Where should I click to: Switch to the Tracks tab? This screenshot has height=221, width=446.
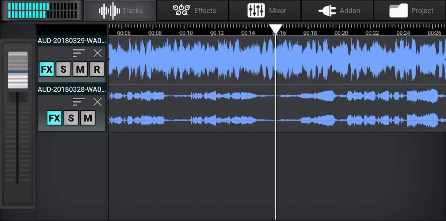120,11
